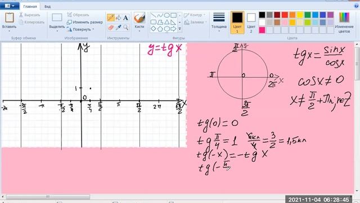Choose the brown color swatch

point(277,23)
